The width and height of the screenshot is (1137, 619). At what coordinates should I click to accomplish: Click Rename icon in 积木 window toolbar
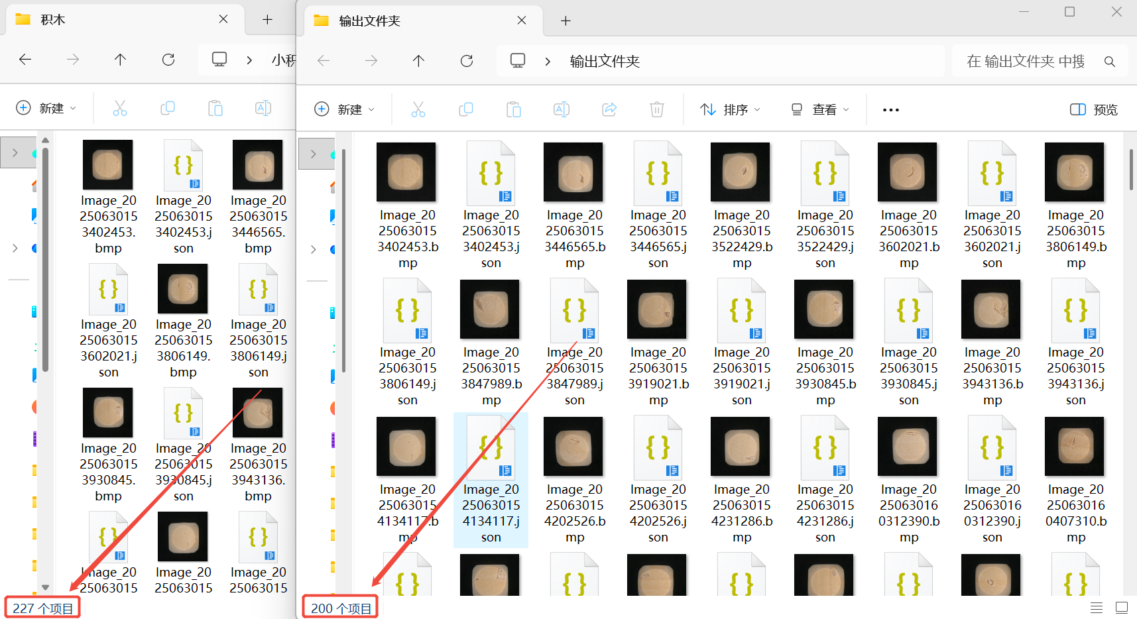point(263,108)
